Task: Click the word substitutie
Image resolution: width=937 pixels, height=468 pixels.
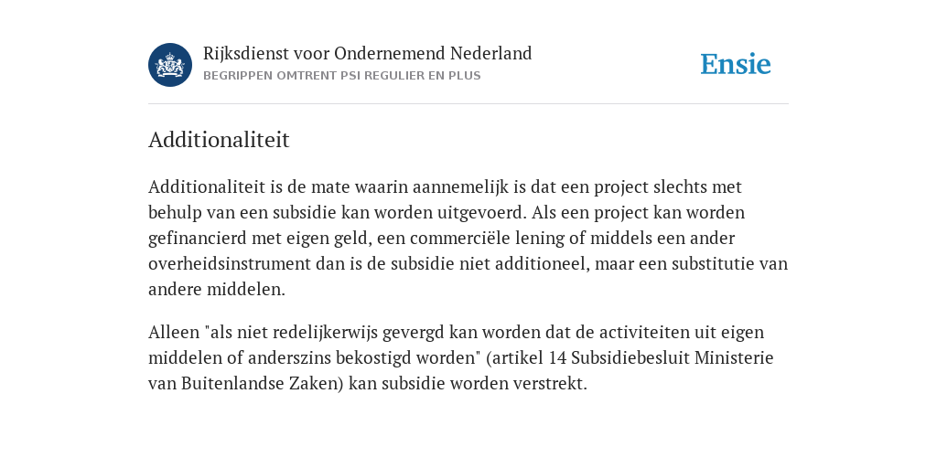Action: coord(713,264)
